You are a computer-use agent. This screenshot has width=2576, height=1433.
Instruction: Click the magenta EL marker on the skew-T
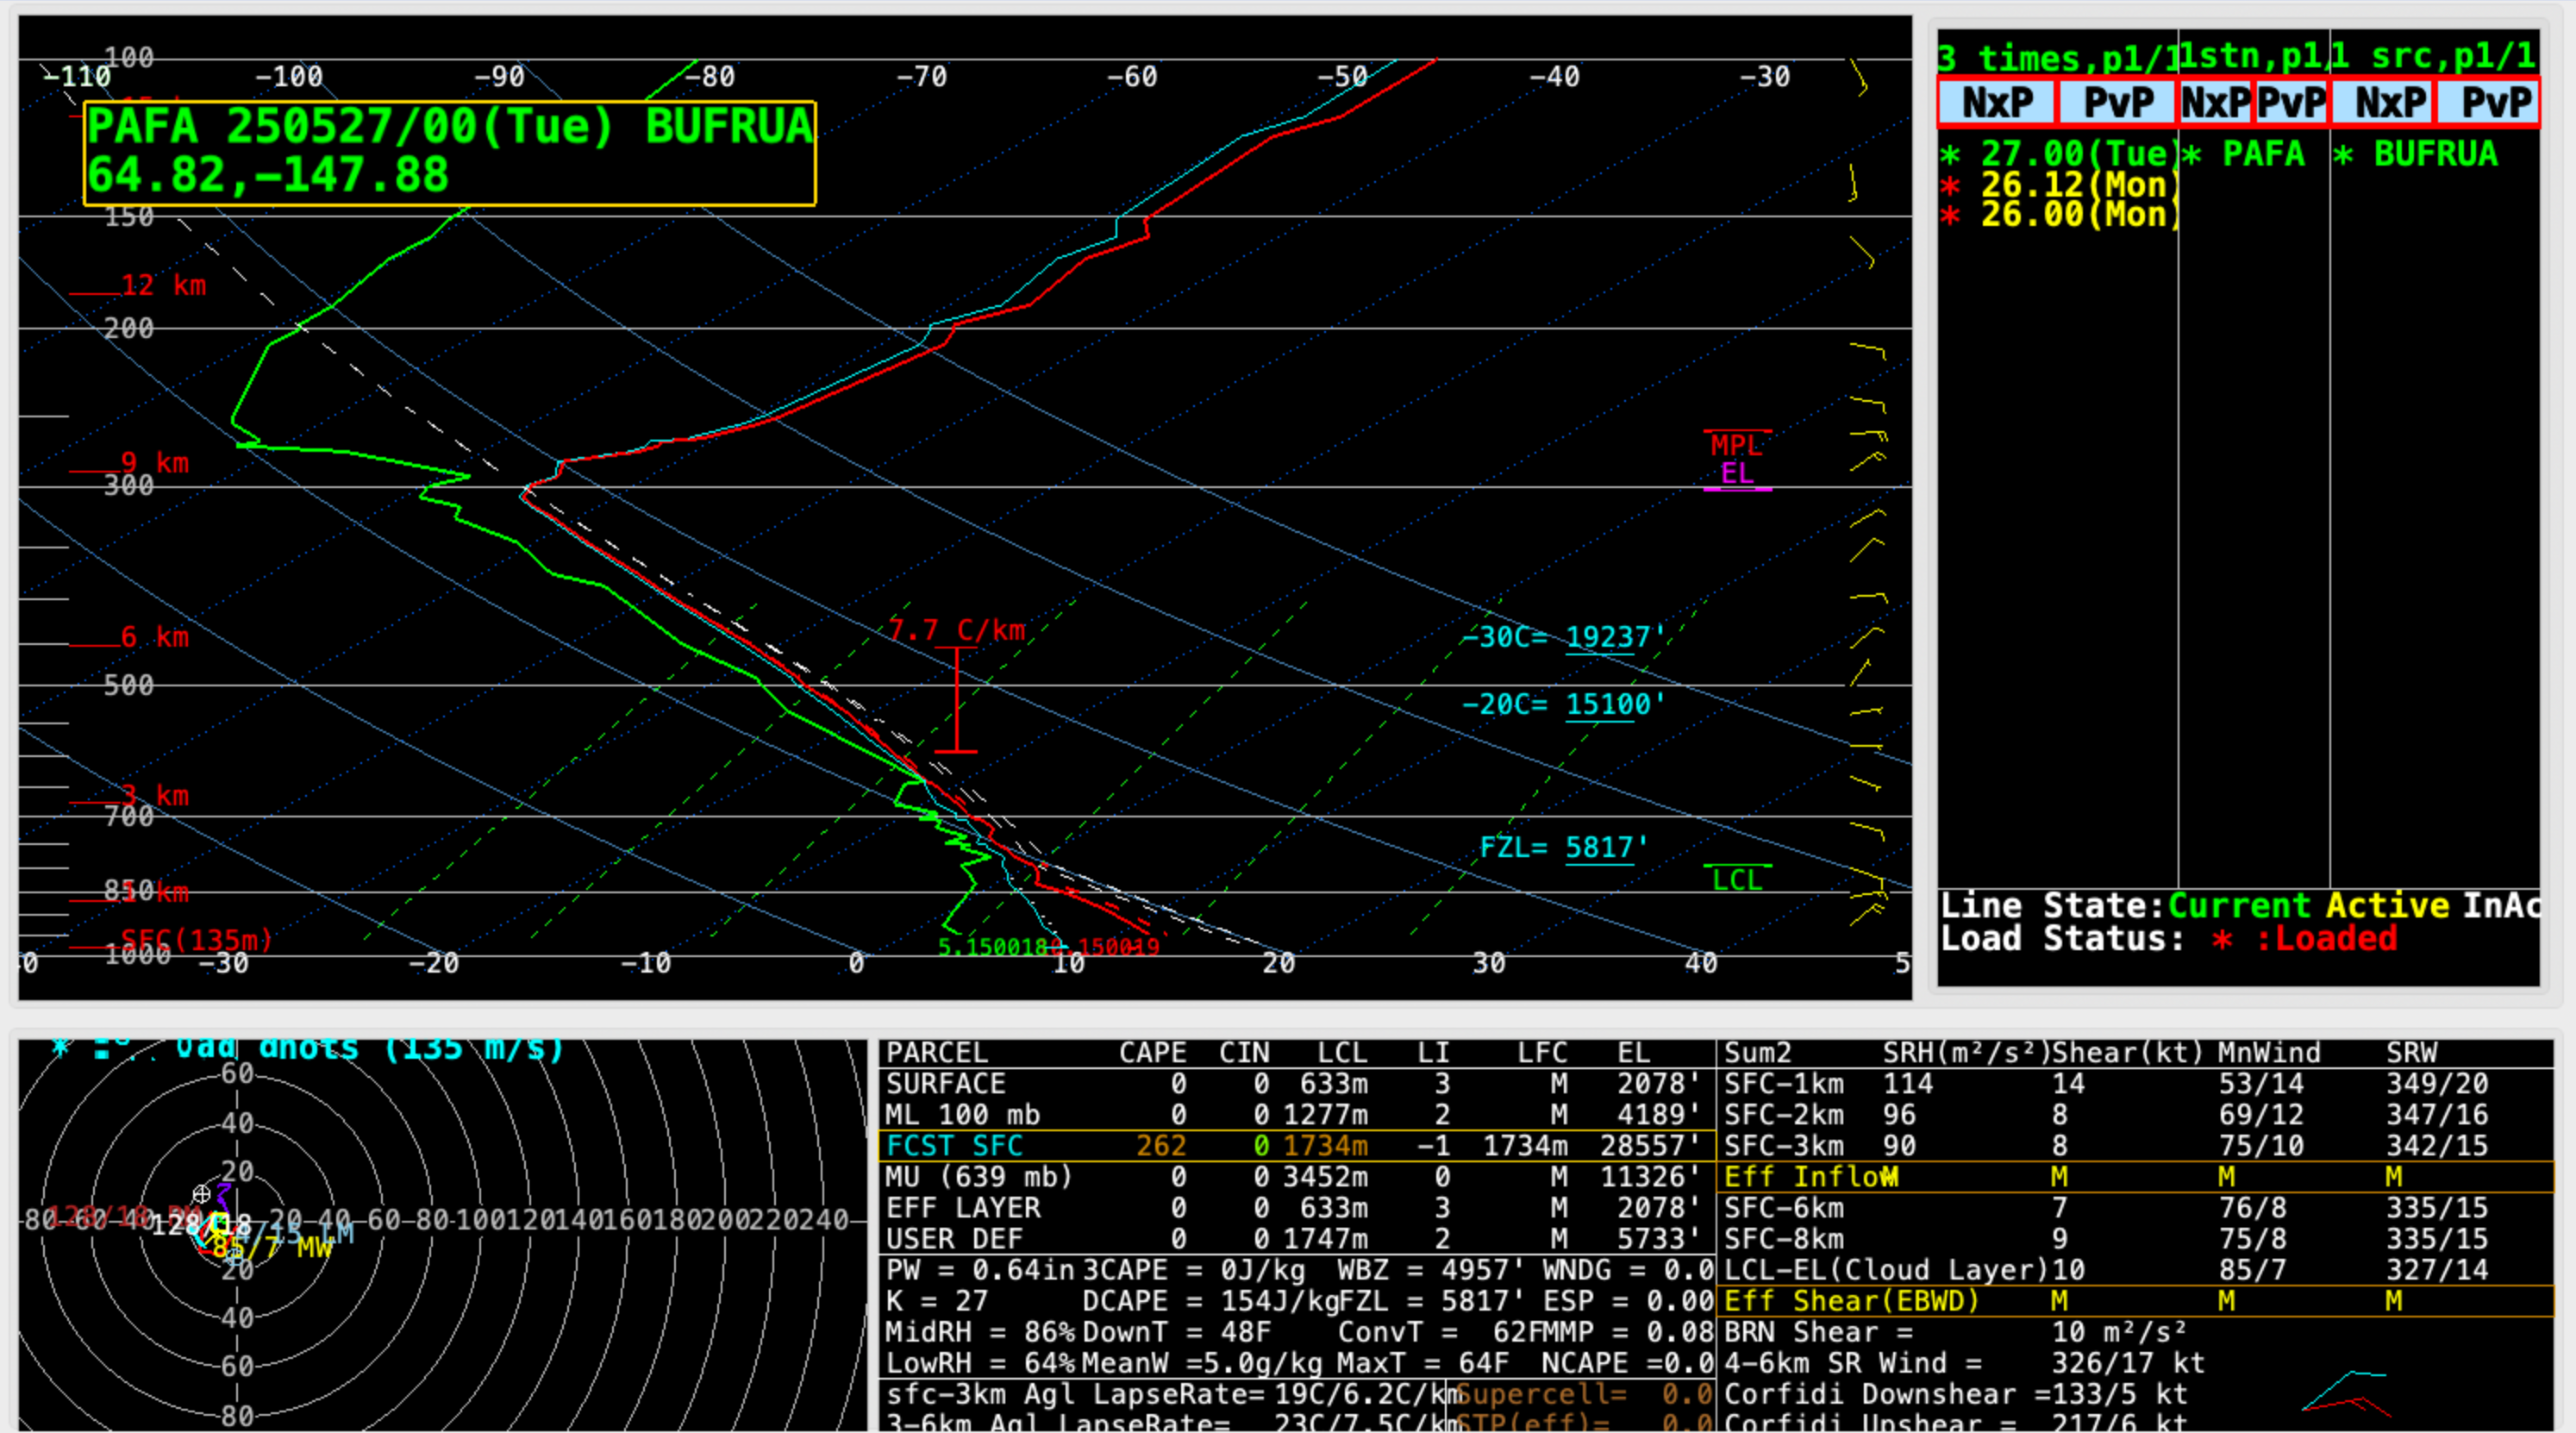[x=1737, y=474]
